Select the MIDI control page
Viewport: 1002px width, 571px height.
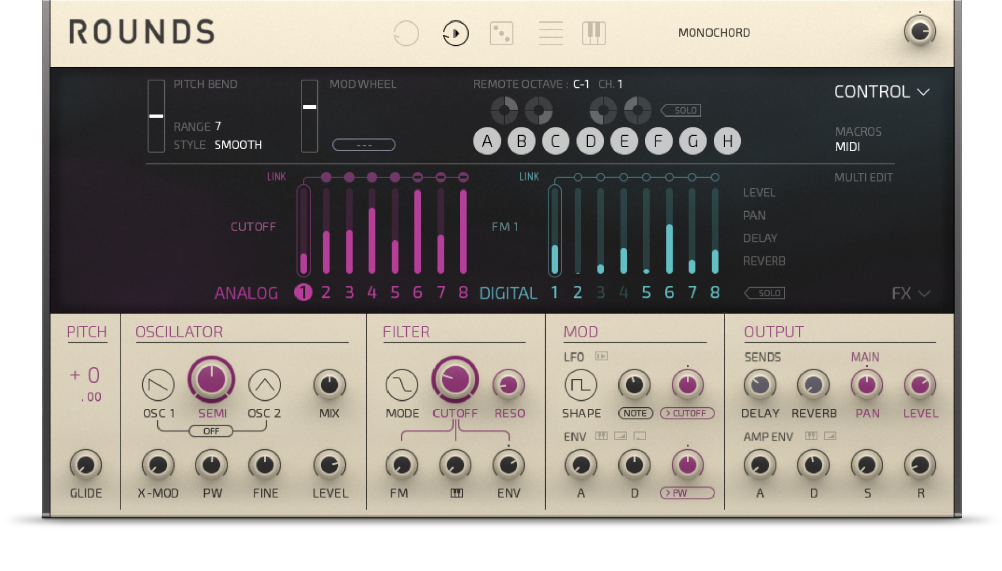pos(847,147)
